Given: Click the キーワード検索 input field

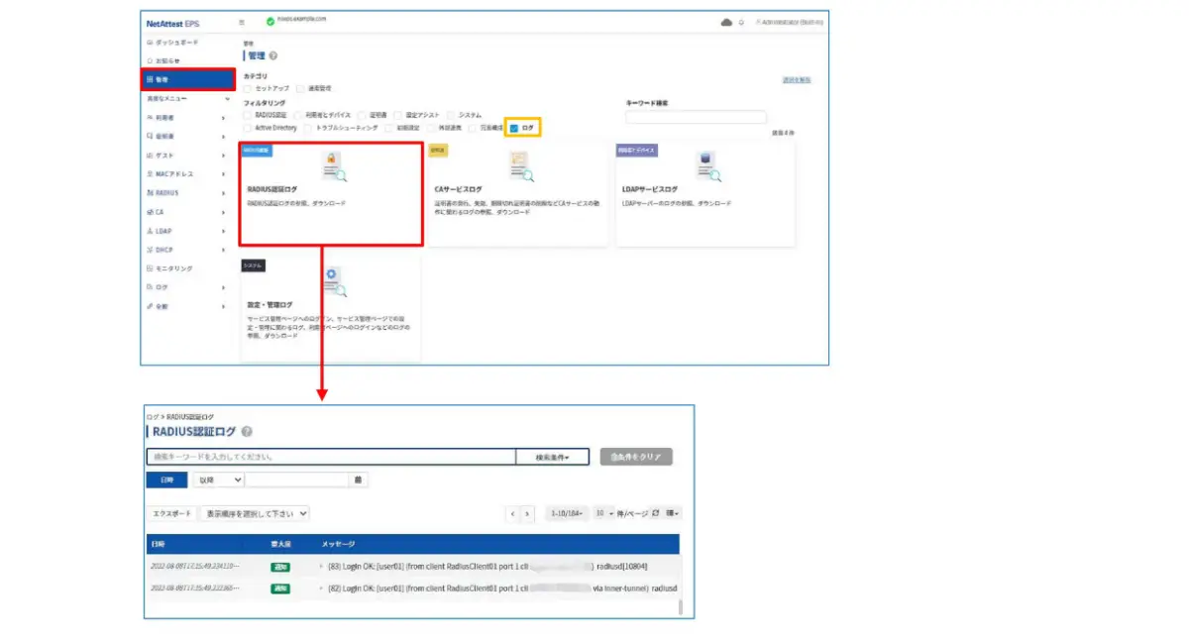Looking at the screenshot, I should pyautogui.click(x=696, y=117).
